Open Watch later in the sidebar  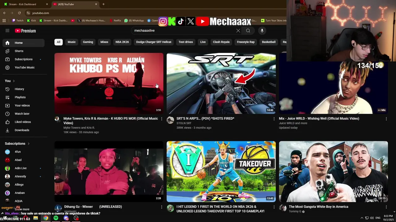[24, 114]
